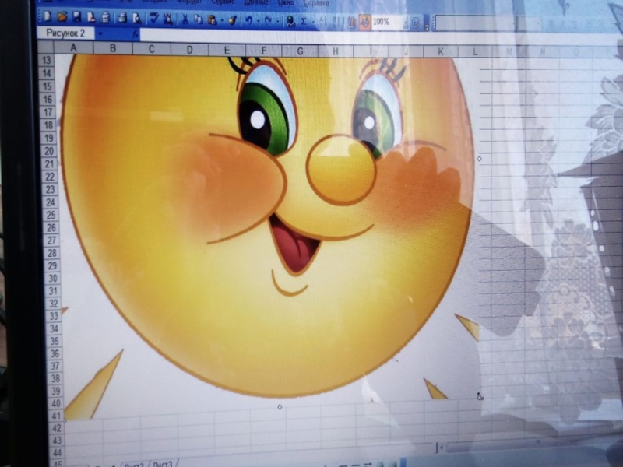Grab the picture's right-middle resize handle

480,159
